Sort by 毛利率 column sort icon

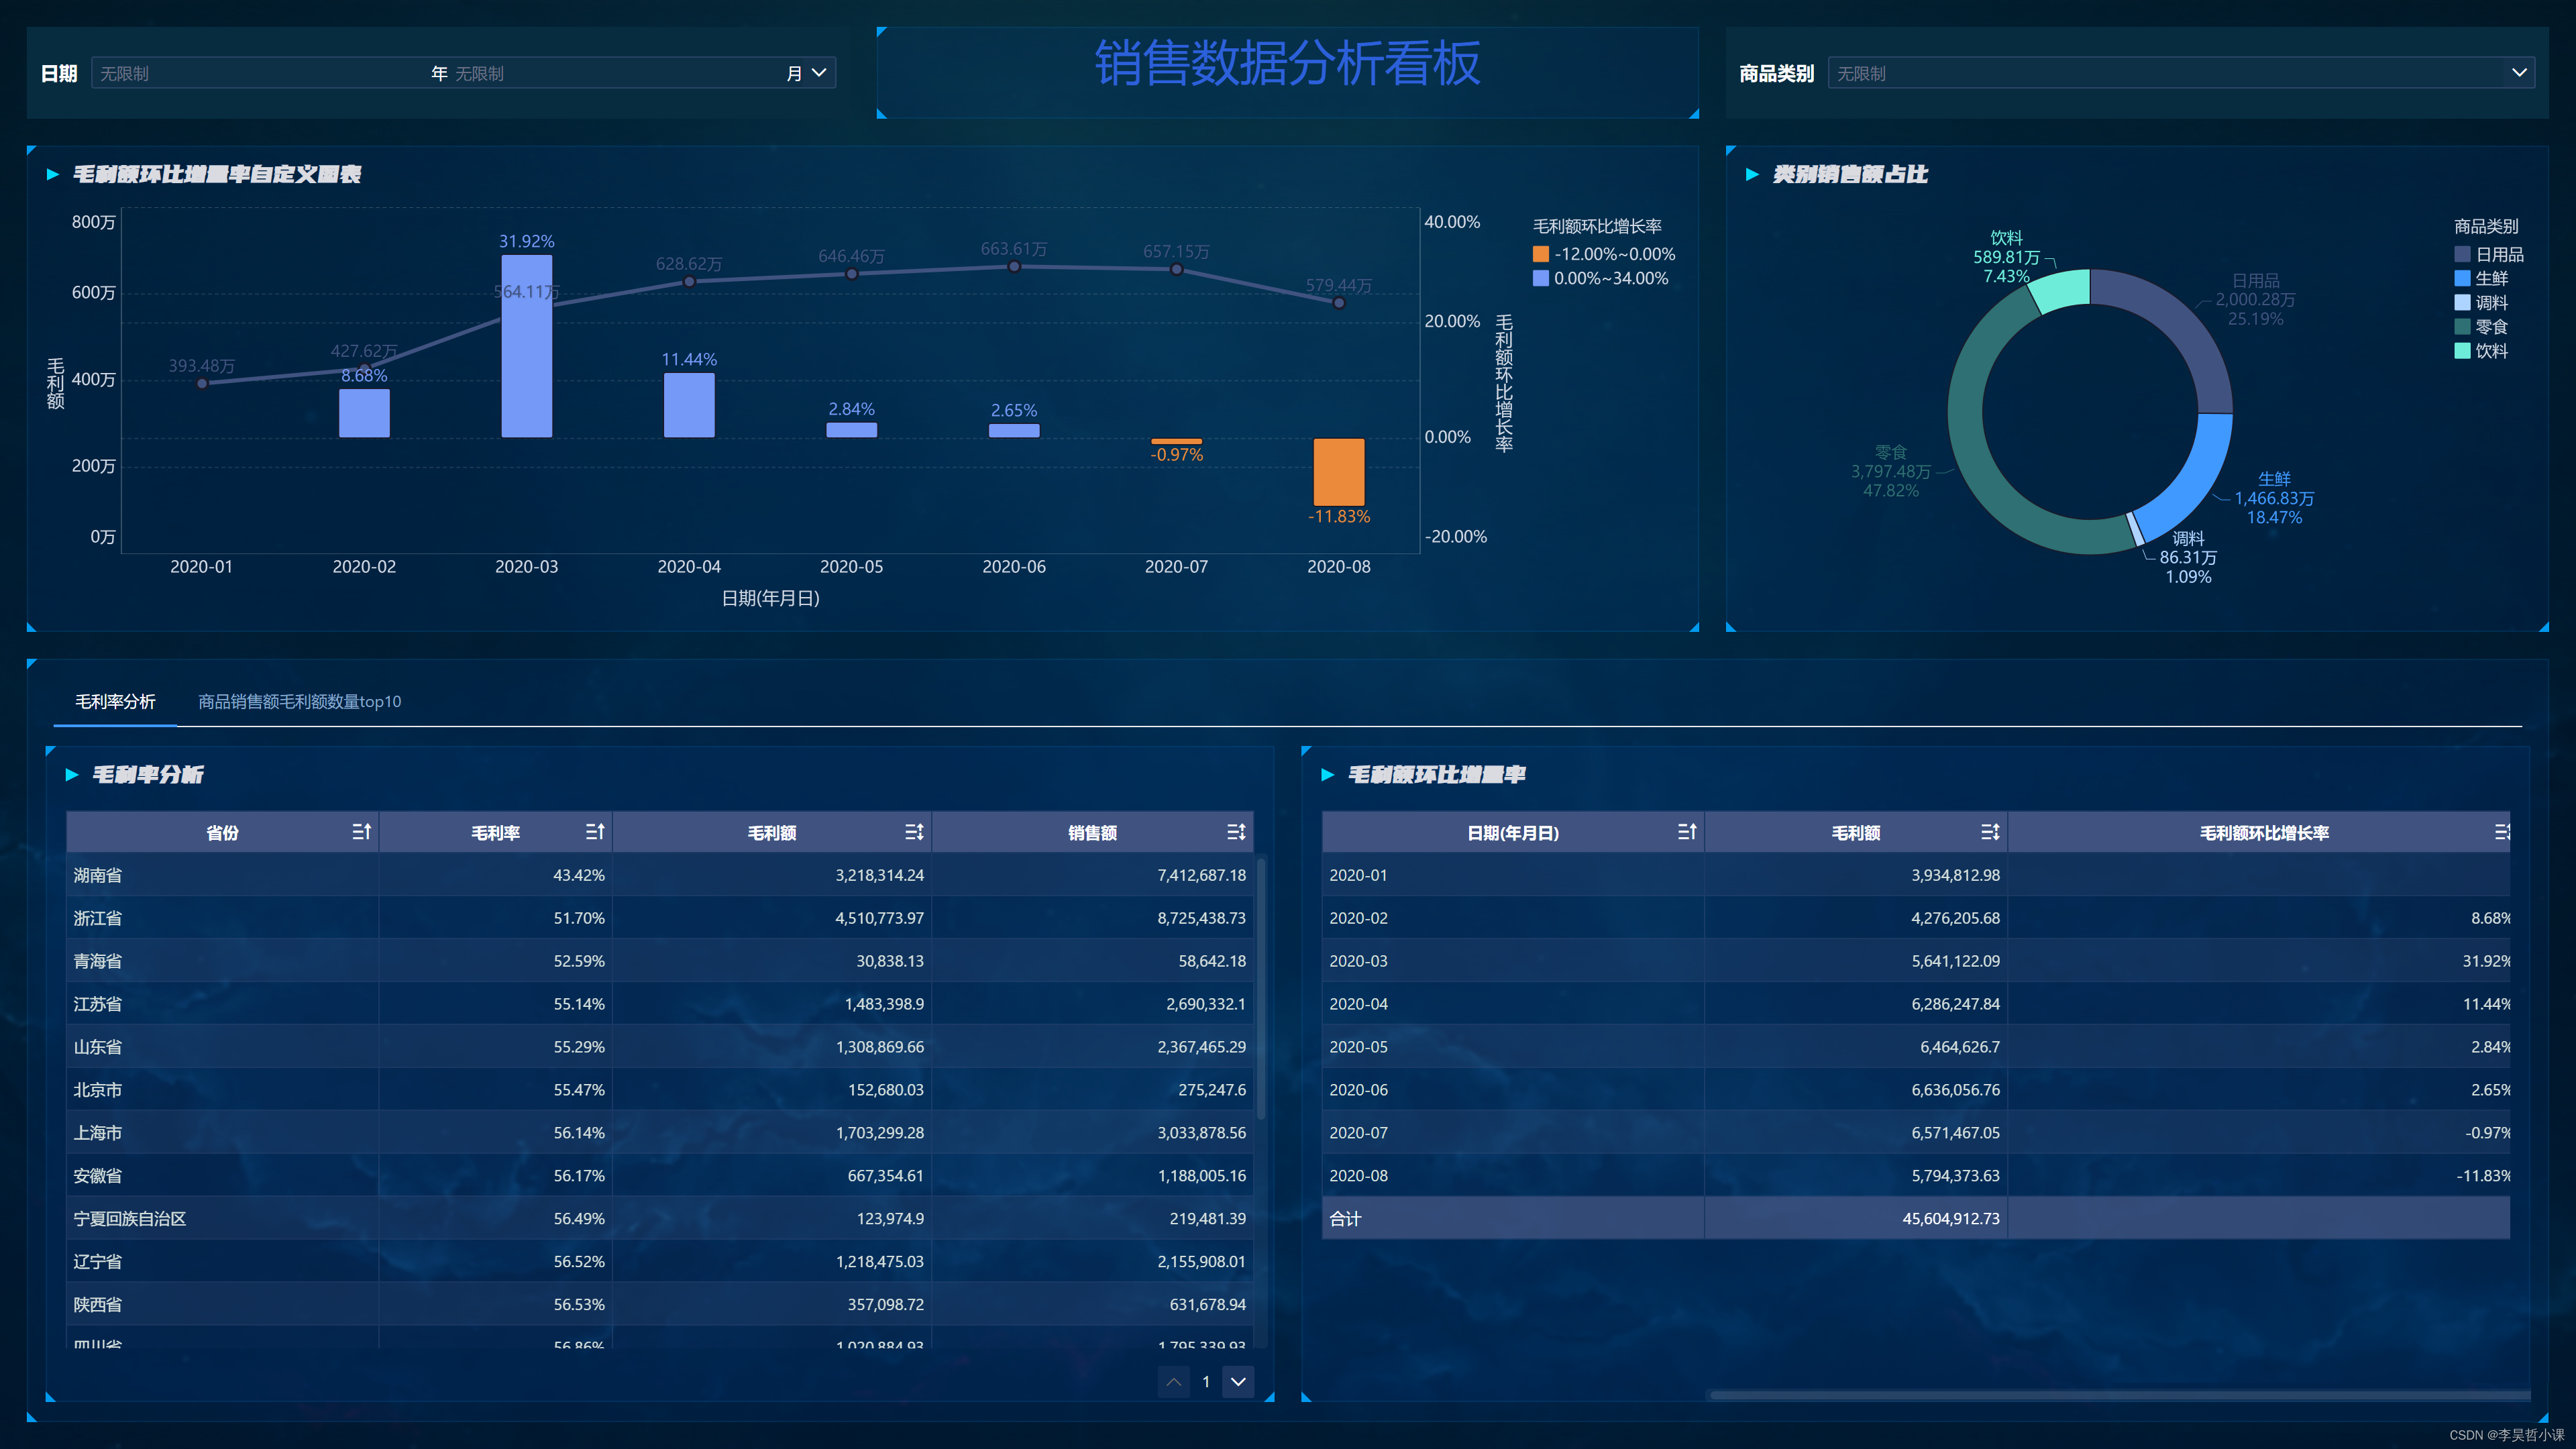coord(595,832)
